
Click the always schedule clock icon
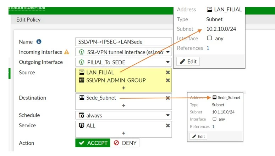click(x=82, y=115)
